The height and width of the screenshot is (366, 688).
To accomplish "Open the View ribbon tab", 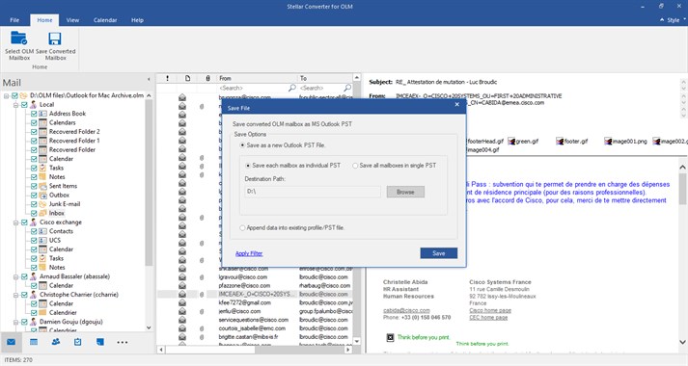I will [72, 20].
